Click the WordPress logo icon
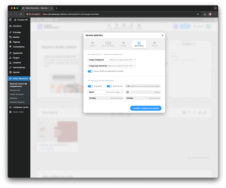The height and width of the screenshot is (188, 226). coord(10,20)
